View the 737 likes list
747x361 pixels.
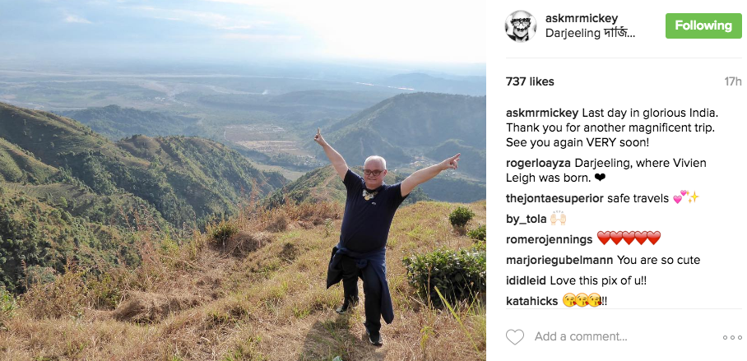(530, 82)
